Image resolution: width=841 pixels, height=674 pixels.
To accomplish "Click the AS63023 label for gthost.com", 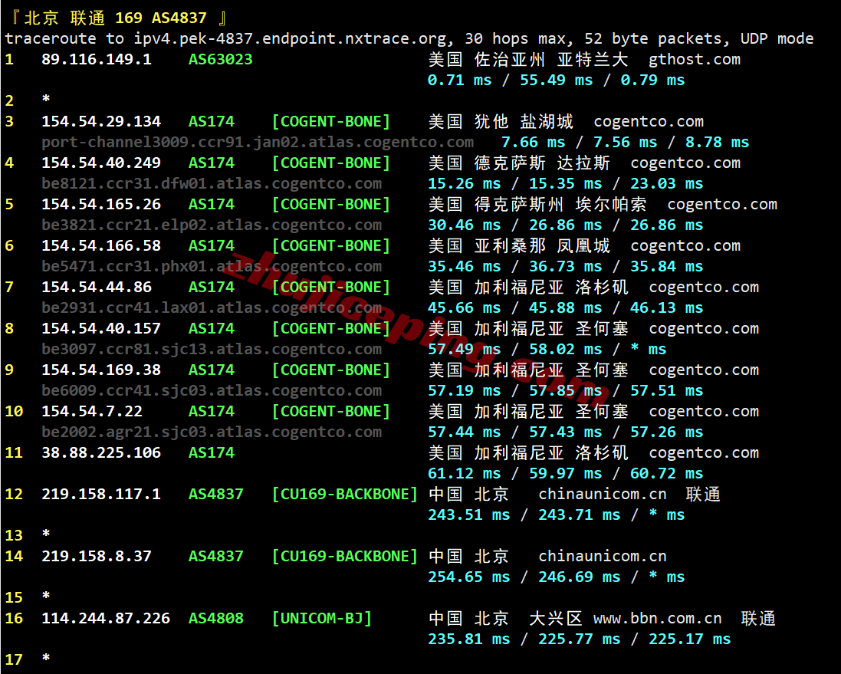I will click(220, 59).
